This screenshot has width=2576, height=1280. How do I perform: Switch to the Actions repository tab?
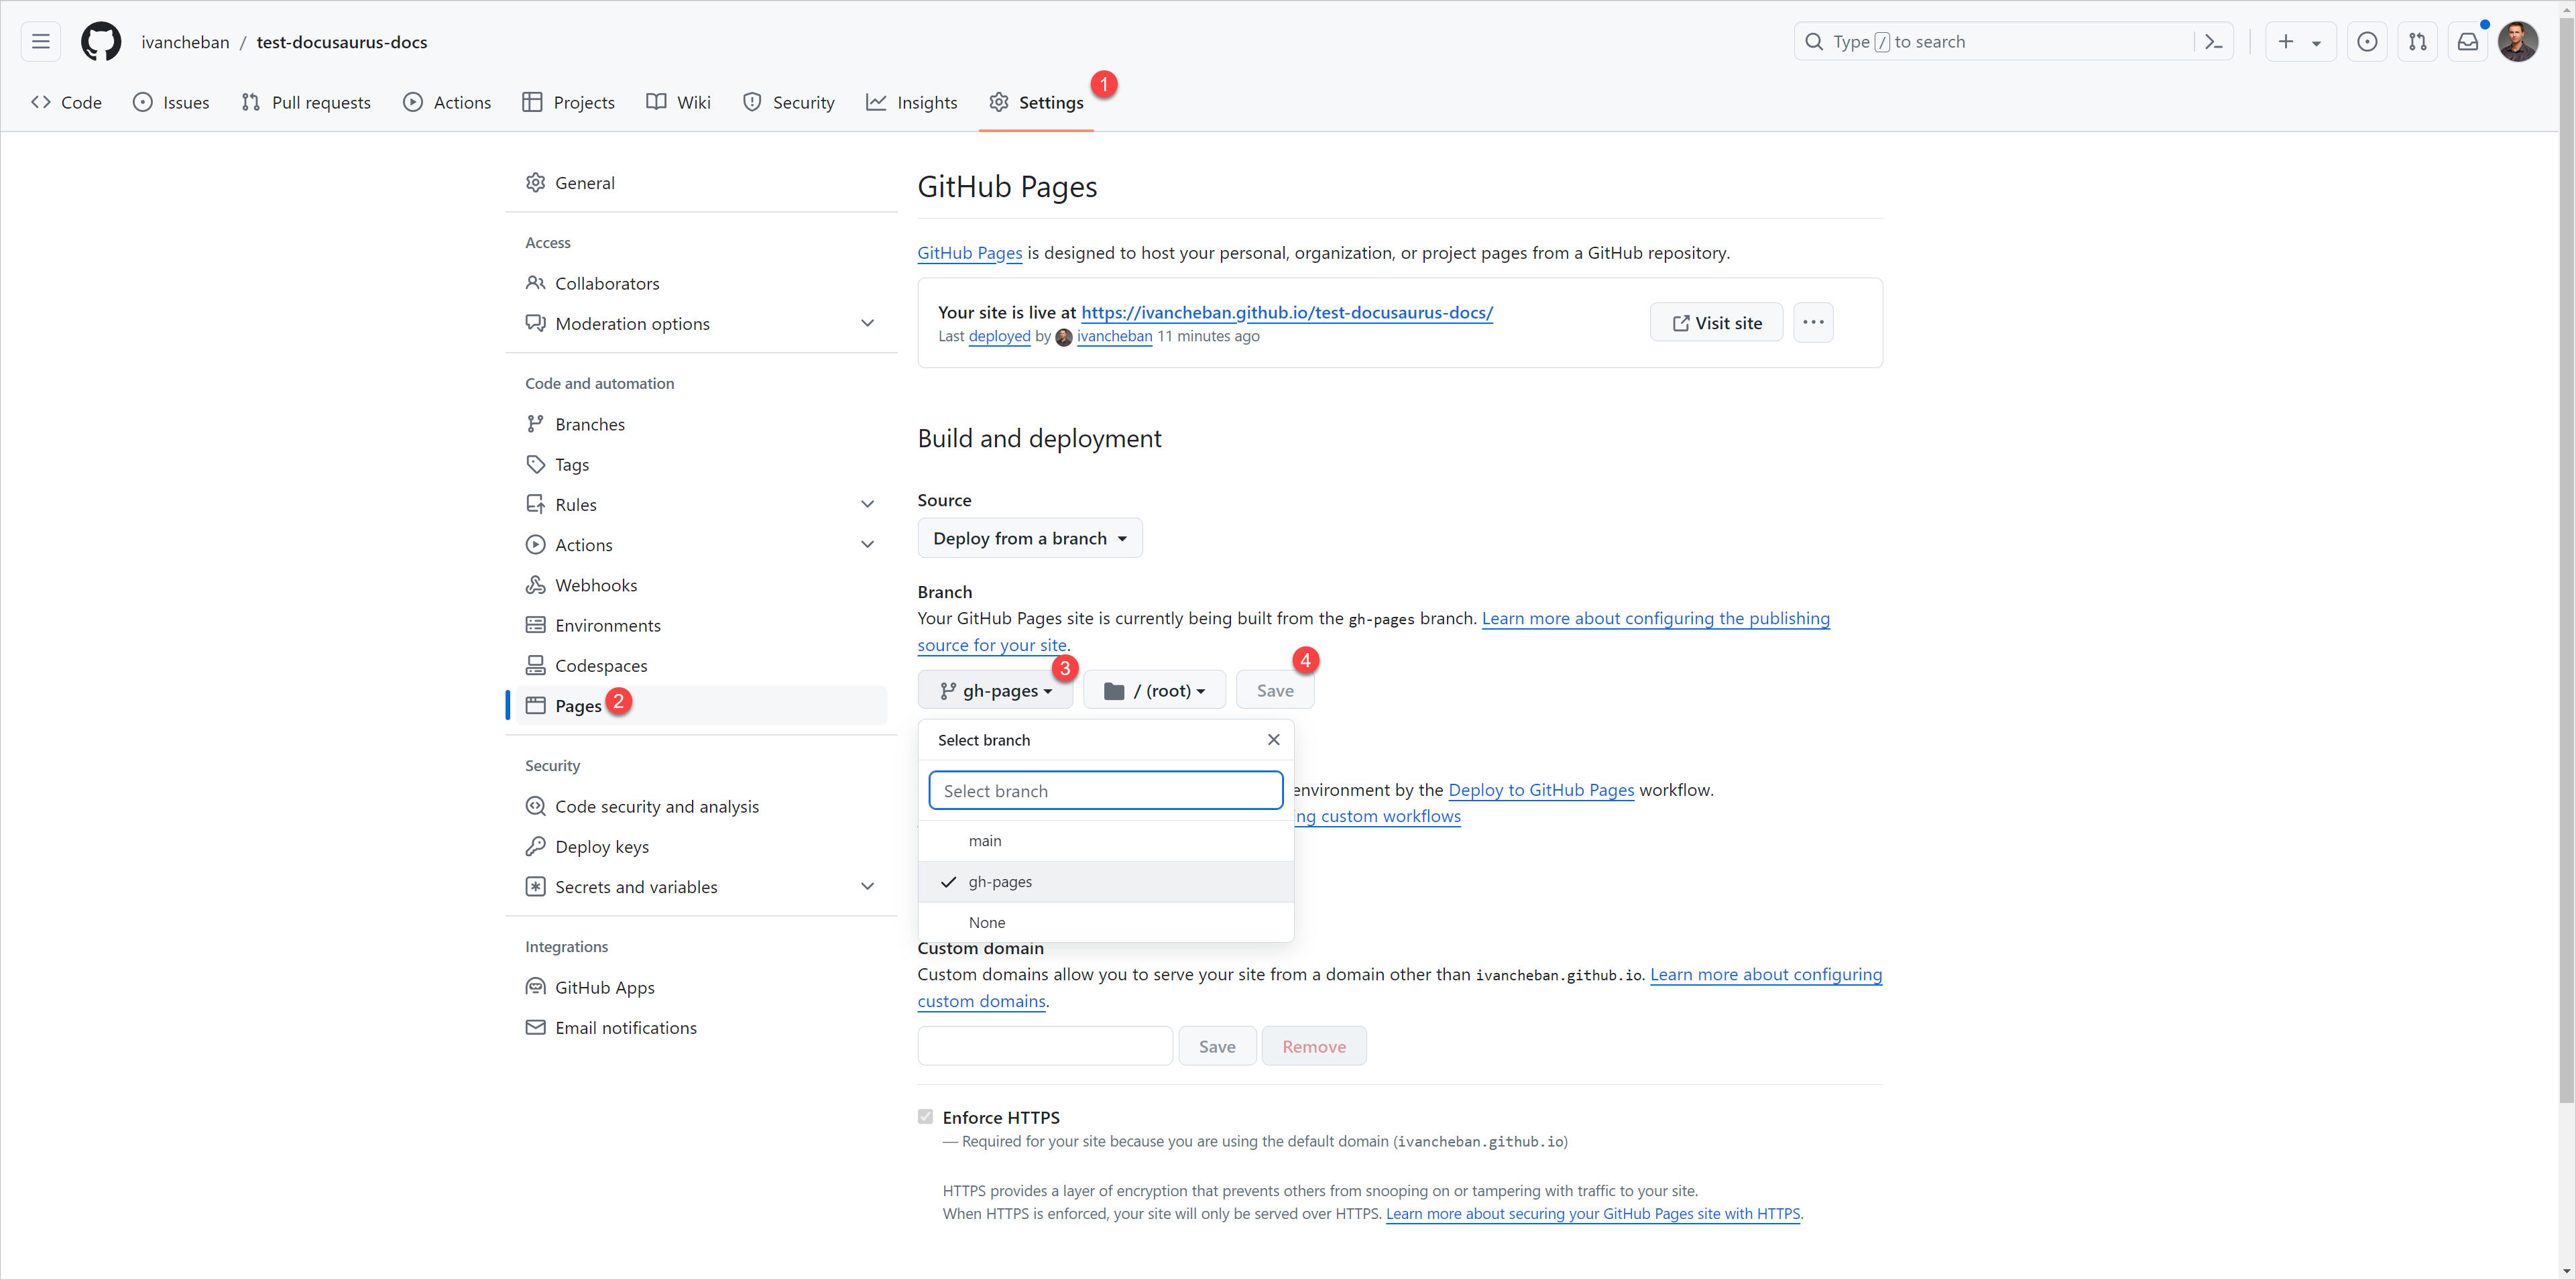[x=447, y=102]
